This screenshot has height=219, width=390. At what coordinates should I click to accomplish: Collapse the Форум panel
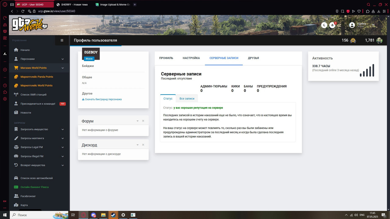[x=137, y=121]
